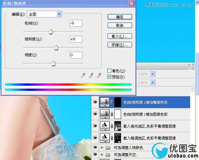The image size is (199, 160).
Task: Select the add-to-sample eyedropper tool
Action: pos(91,75)
